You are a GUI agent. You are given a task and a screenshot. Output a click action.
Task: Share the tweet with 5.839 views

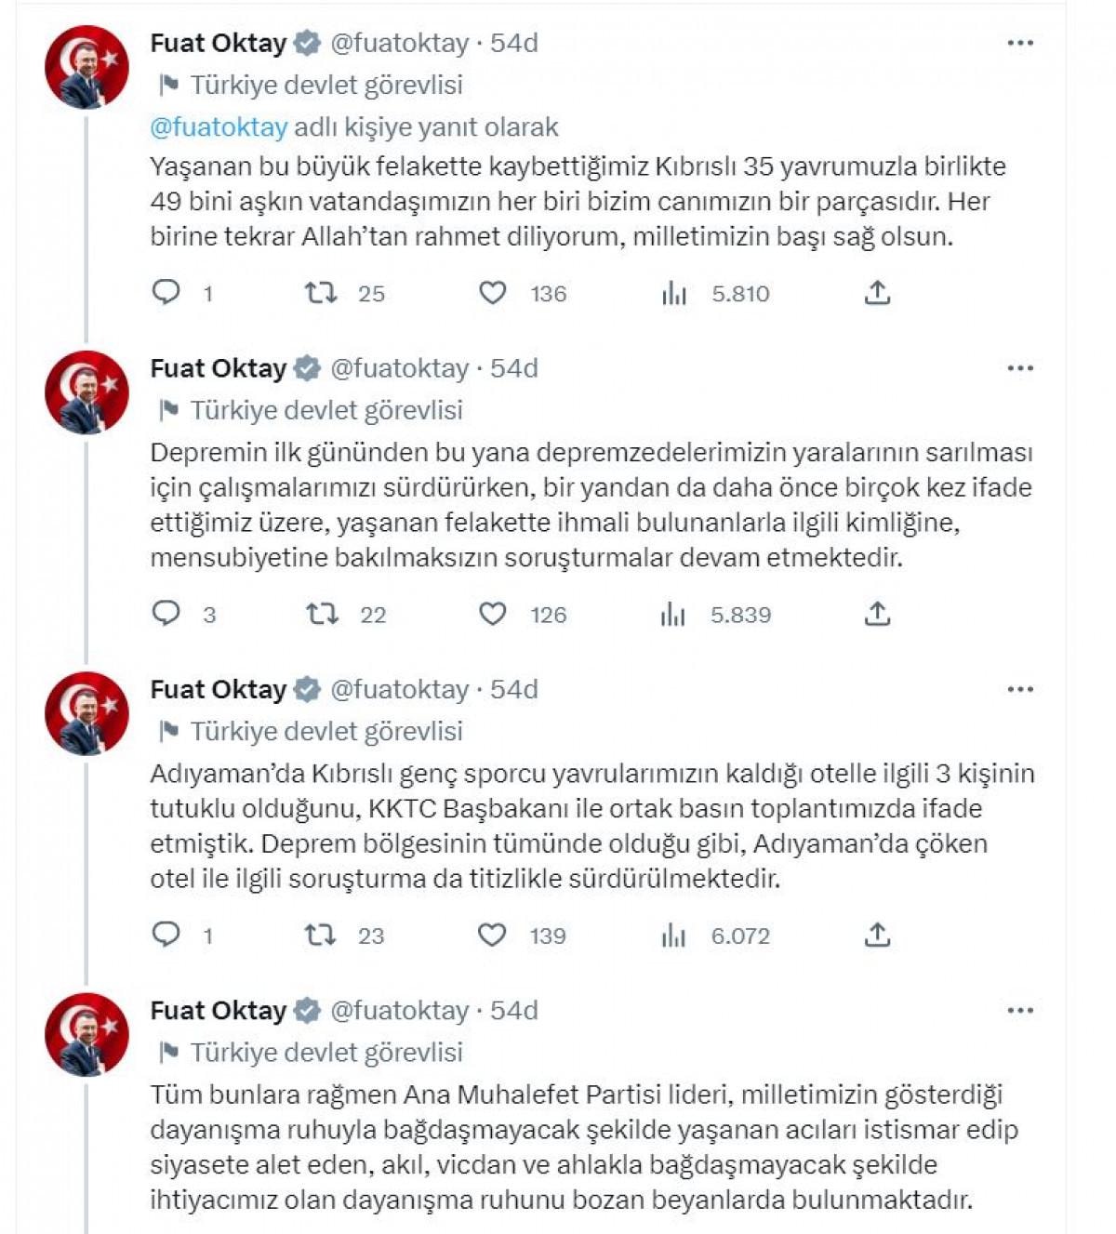pyautogui.click(x=877, y=614)
